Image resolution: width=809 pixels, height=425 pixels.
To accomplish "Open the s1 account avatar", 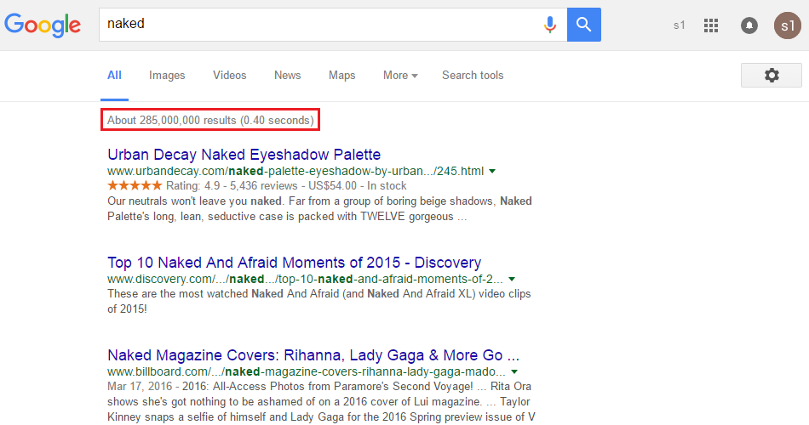I will (x=787, y=25).
